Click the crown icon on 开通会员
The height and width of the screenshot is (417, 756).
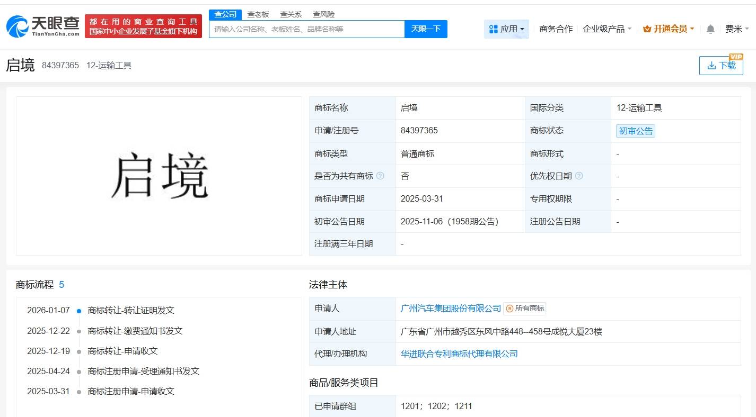[x=646, y=29]
